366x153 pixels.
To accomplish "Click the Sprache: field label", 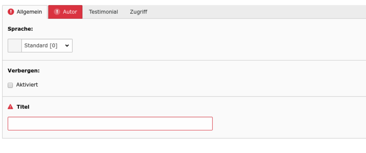I will (x=20, y=29).
